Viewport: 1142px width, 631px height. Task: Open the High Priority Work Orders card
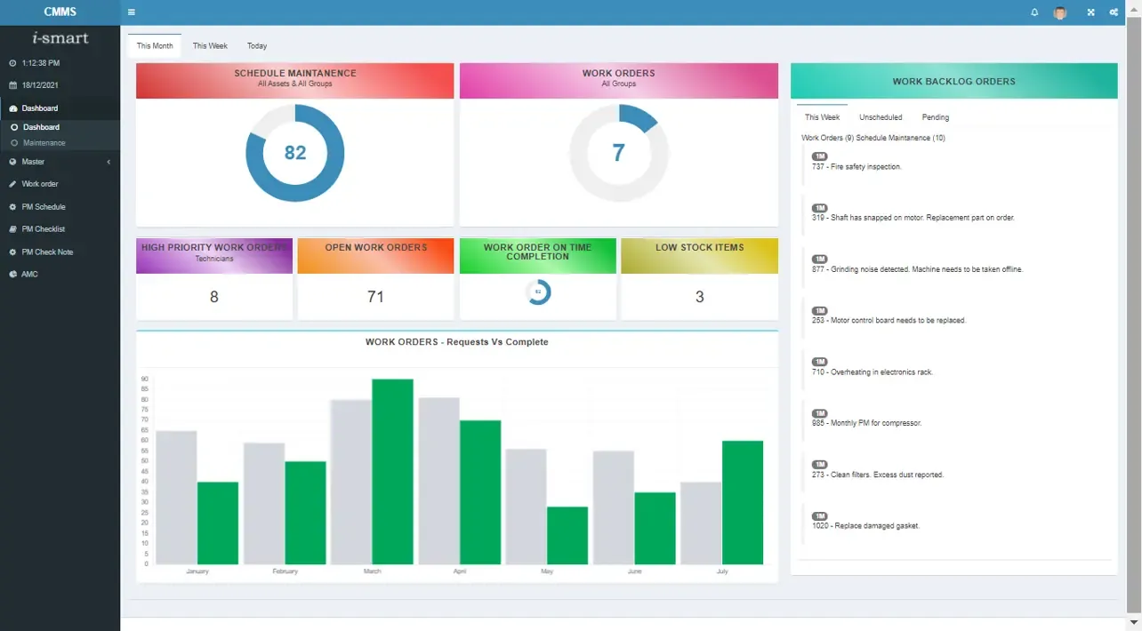(x=214, y=279)
